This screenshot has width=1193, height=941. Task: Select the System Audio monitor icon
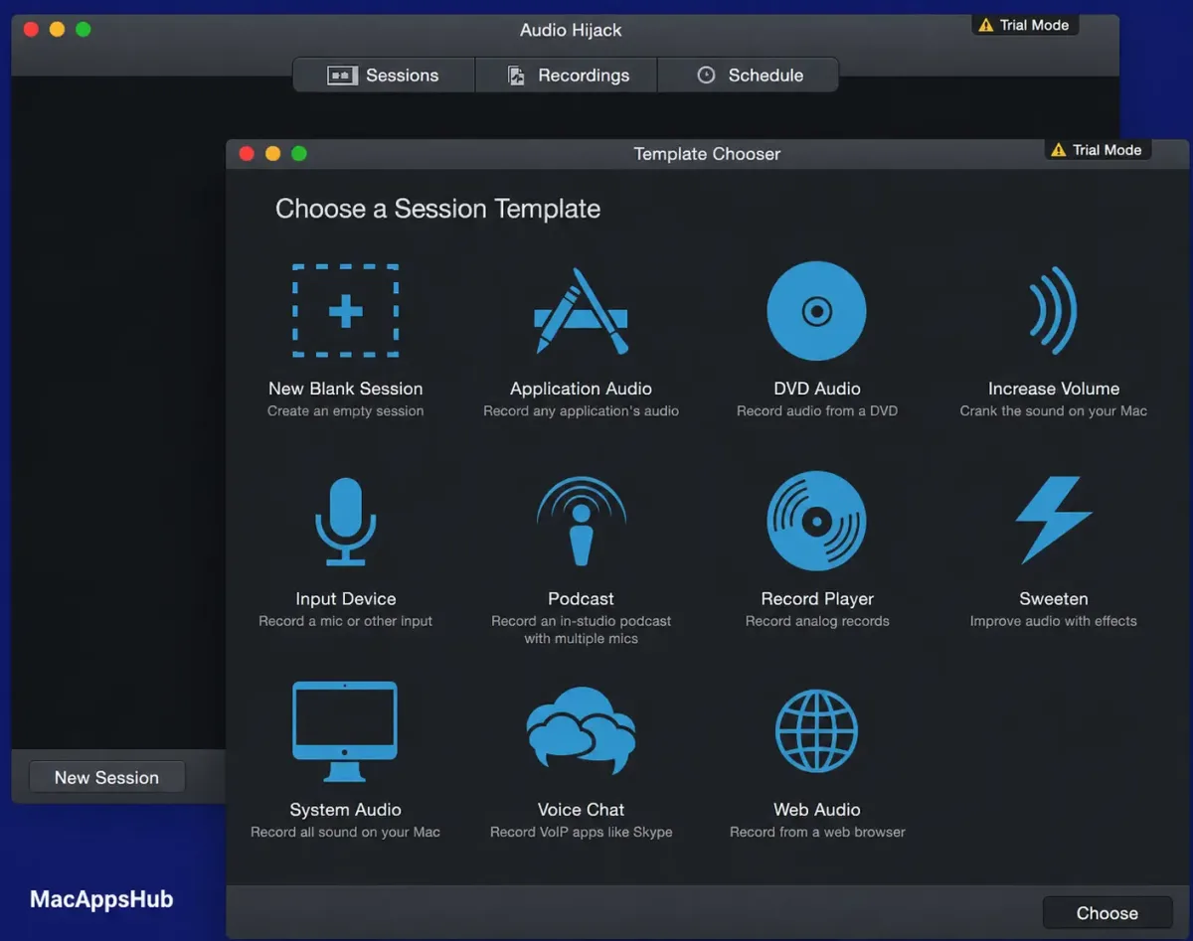(345, 733)
